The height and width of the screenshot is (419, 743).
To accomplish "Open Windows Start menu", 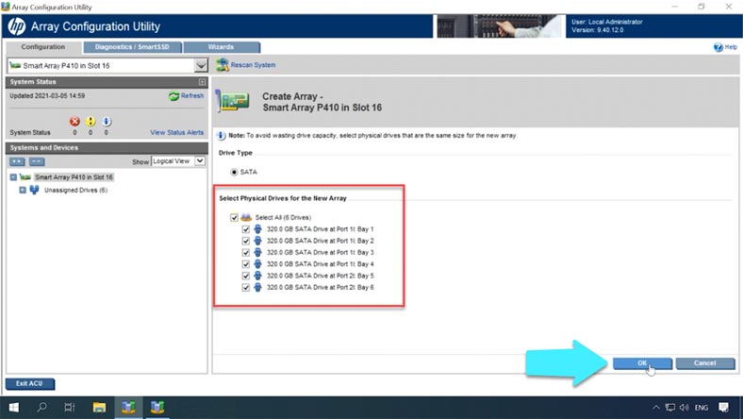I will [14, 407].
